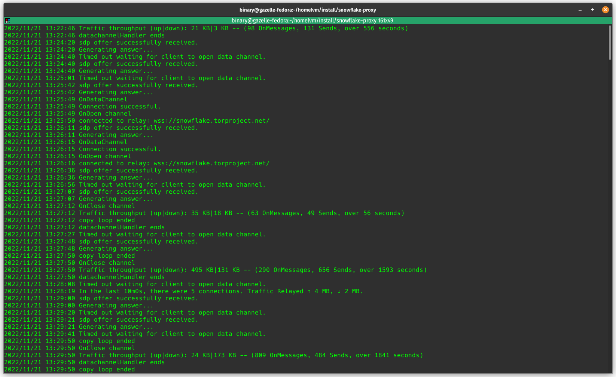The height and width of the screenshot is (377, 616).
Task: Click the 13:25:49 OnDataChannel log line
Action: coord(103,99)
